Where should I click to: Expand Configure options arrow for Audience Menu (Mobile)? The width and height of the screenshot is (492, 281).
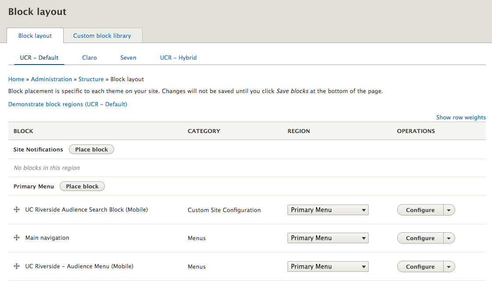coord(449,267)
